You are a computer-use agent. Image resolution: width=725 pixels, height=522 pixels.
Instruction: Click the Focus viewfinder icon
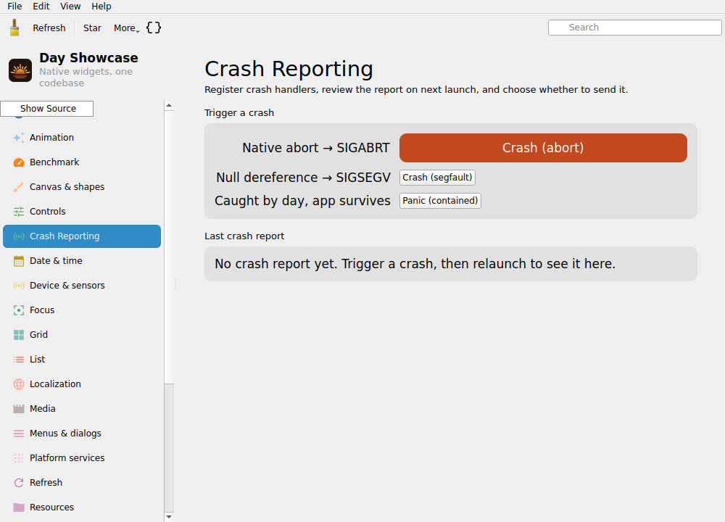pyautogui.click(x=19, y=310)
